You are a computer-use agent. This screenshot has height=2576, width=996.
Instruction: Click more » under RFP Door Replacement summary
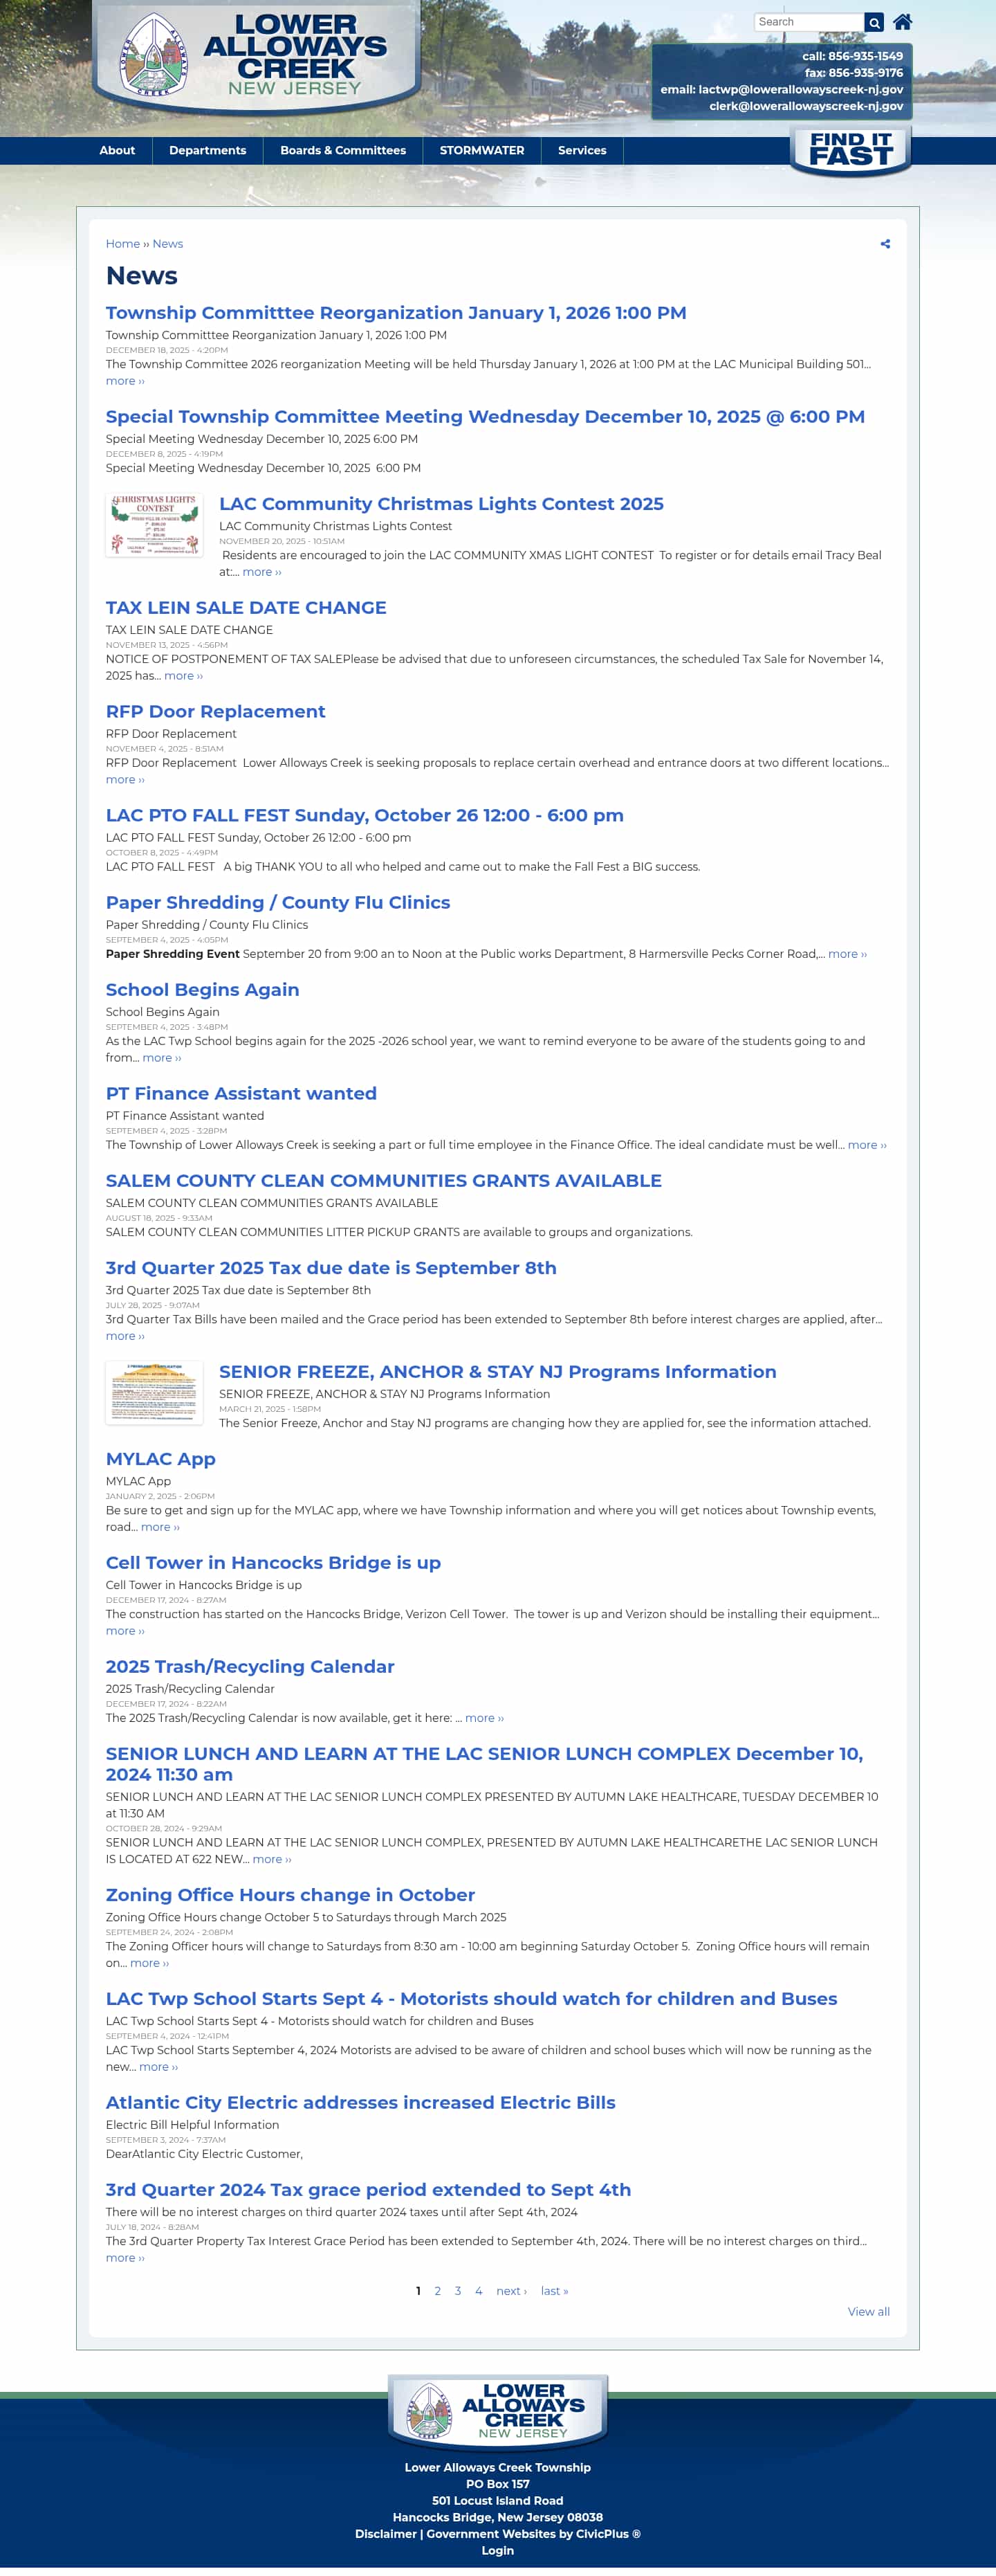pyautogui.click(x=125, y=780)
